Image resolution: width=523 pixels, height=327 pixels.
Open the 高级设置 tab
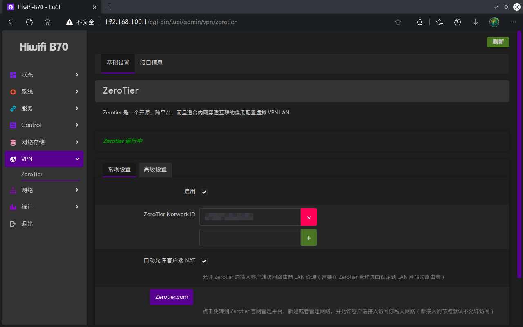(x=155, y=170)
